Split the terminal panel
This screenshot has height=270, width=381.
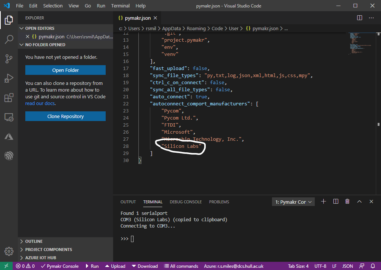coord(336,201)
